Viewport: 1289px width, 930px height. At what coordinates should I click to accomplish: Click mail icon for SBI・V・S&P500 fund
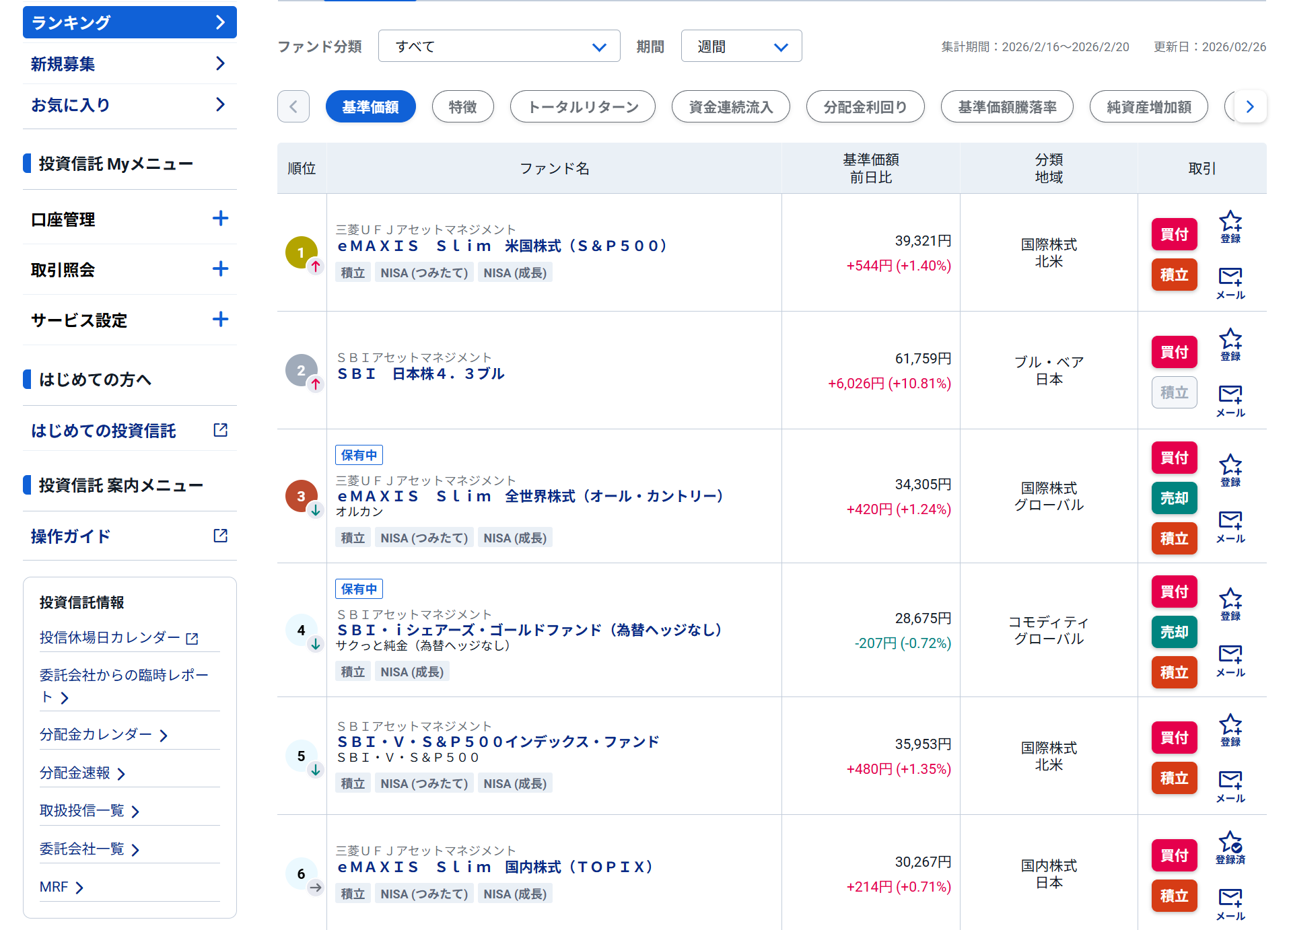1230,785
